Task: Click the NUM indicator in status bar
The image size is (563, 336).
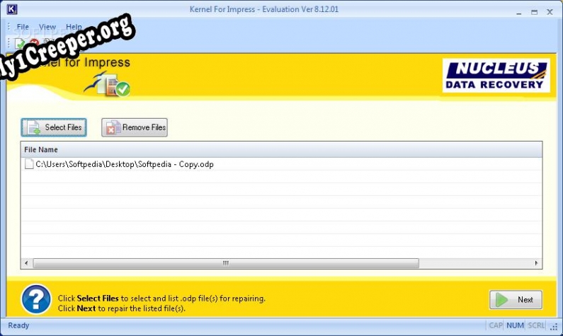Action: 516,326
